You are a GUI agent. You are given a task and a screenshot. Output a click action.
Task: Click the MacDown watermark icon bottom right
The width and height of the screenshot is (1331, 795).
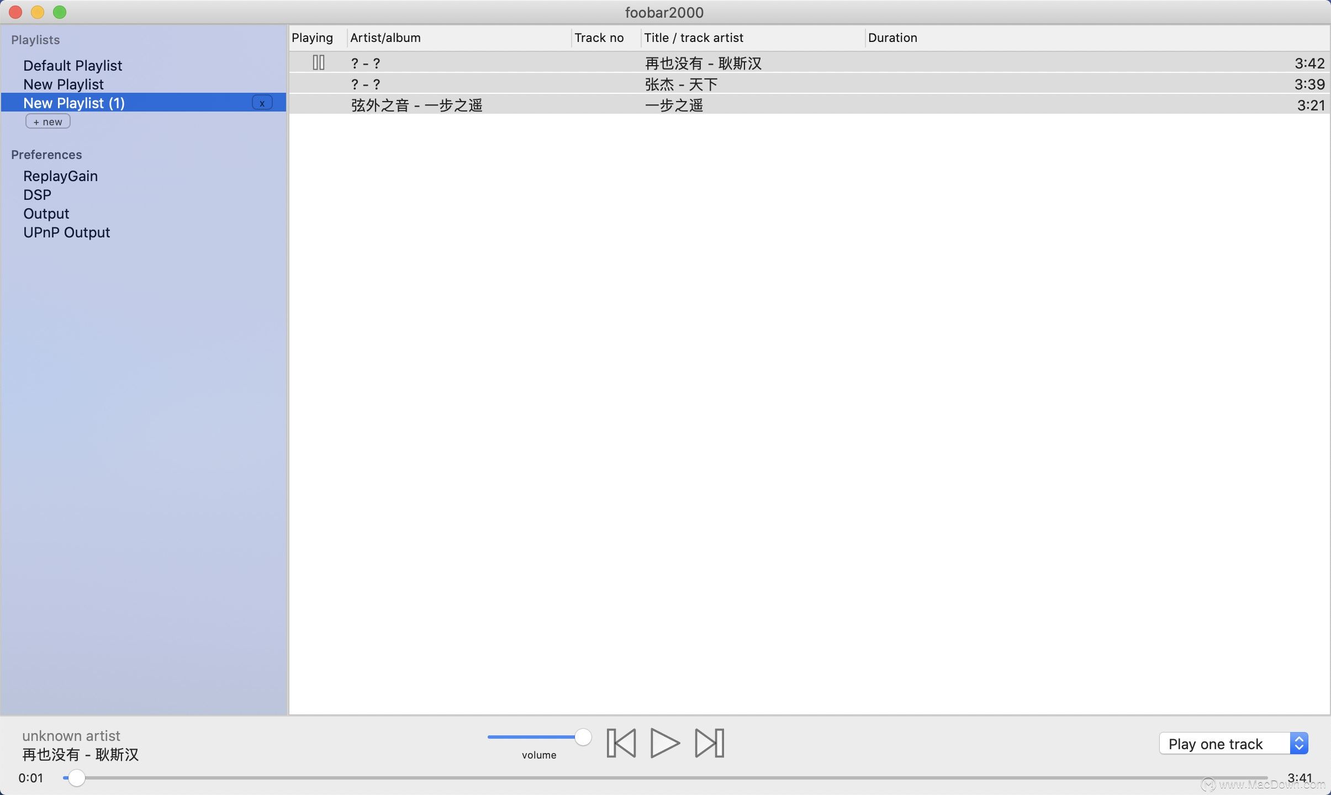tap(1208, 784)
